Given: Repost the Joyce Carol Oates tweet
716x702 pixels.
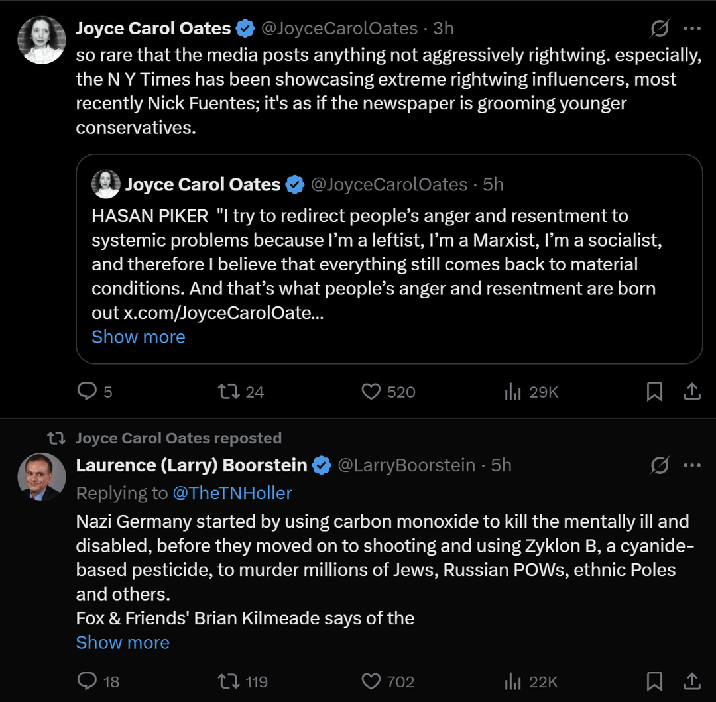Looking at the screenshot, I should pos(241,392).
